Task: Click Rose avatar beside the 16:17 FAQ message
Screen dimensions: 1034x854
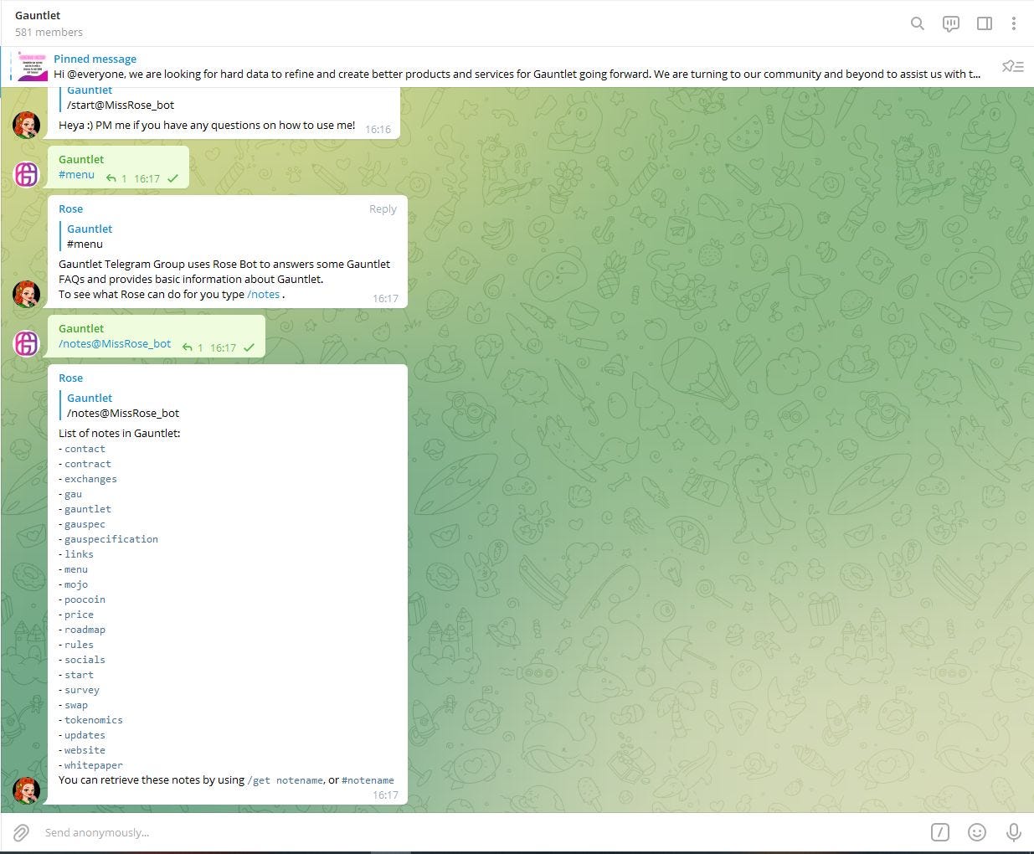Action: pyautogui.click(x=26, y=294)
